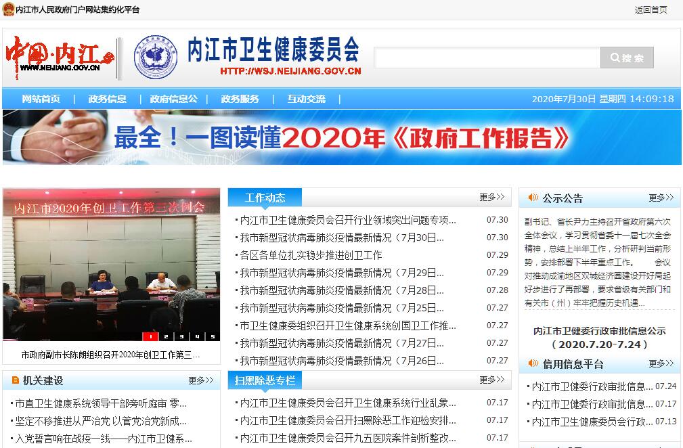This screenshot has height=448, width=683.
Task: Open 内江市卫健委行政审批信息 dated 07.24
Action: (x=592, y=386)
